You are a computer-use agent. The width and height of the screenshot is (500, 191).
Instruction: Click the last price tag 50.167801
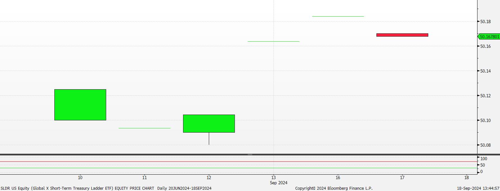pos(489,37)
